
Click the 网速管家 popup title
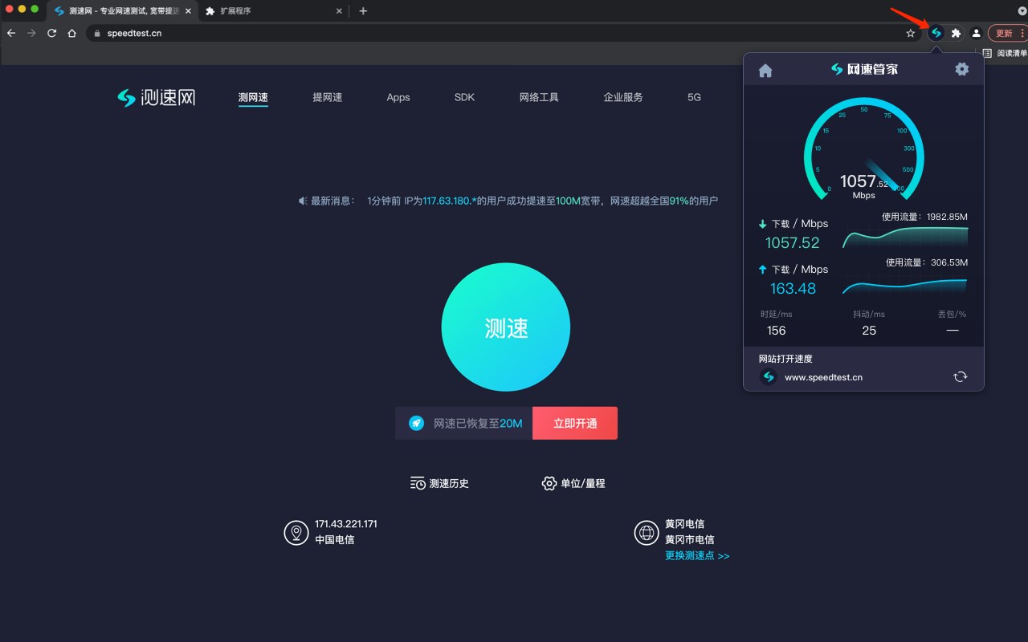tap(864, 69)
